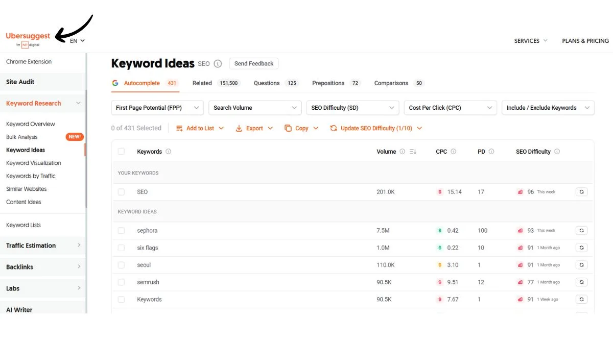Click the sidebar vertical scrollbar
The image size is (613, 342).
pos(86,149)
